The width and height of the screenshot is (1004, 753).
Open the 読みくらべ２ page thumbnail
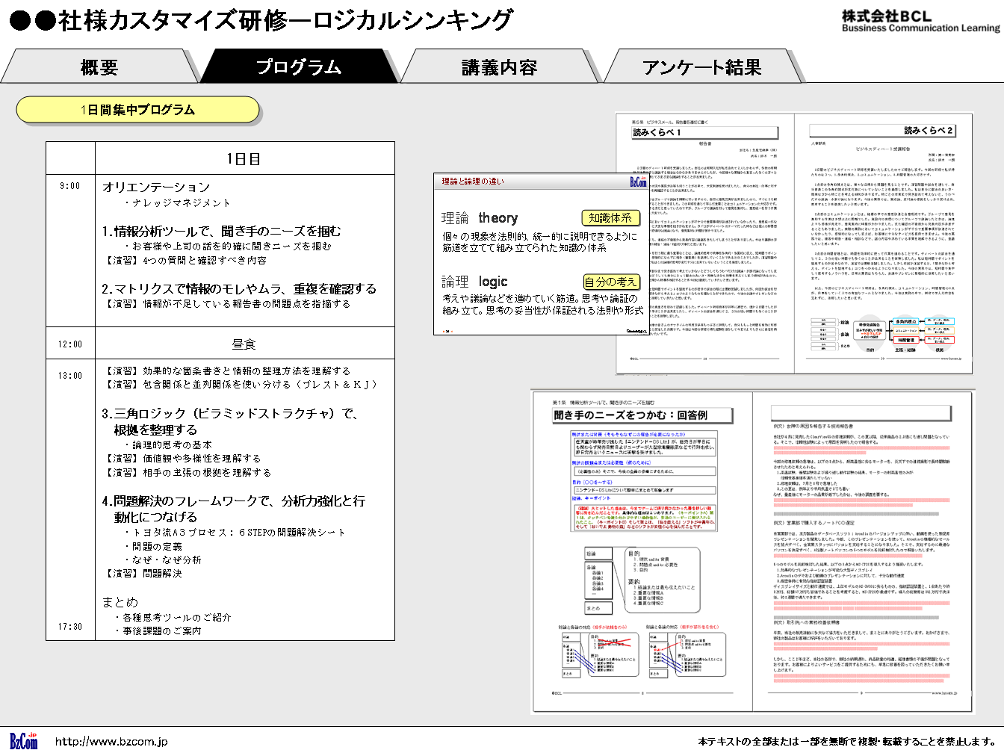[x=883, y=242]
